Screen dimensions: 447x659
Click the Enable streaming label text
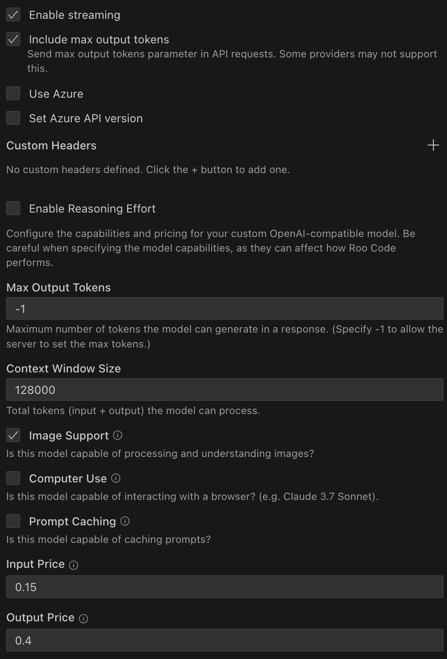coord(74,15)
